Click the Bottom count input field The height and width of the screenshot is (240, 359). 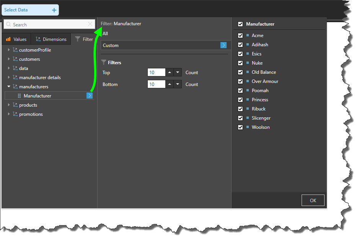pos(157,84)
